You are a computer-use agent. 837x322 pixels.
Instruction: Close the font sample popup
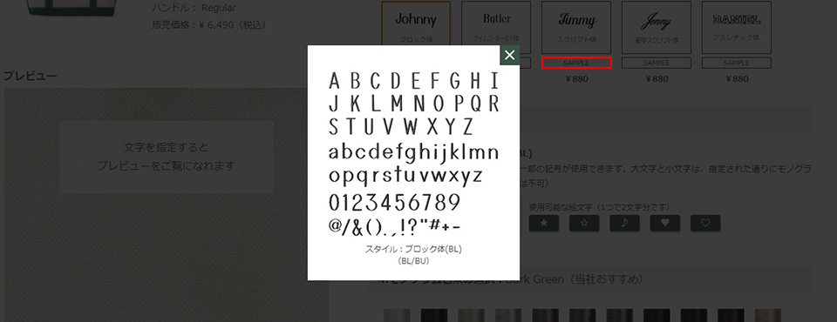510,55
